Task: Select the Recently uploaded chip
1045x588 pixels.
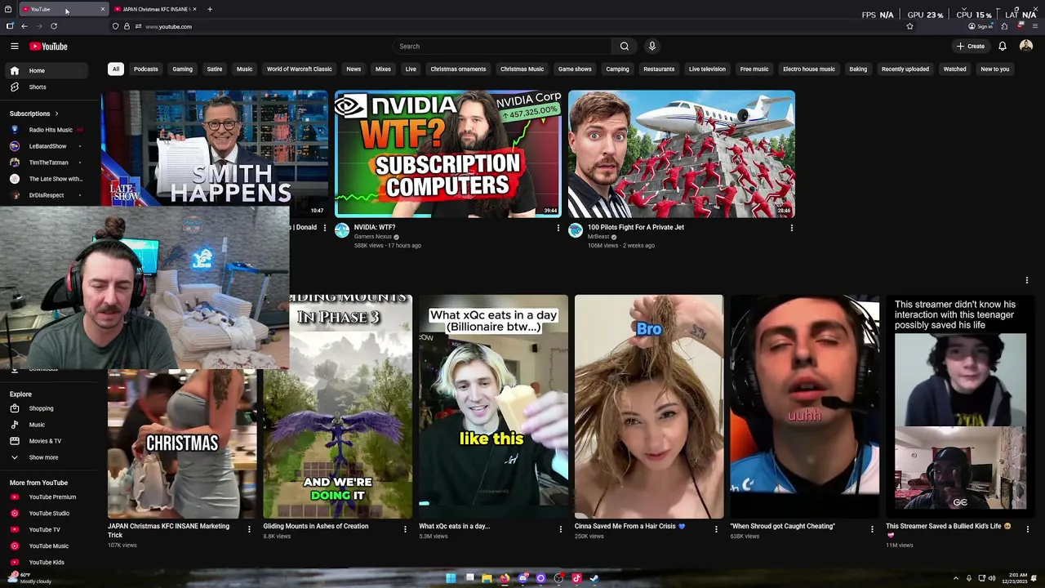Action: (x=905, y=69)
